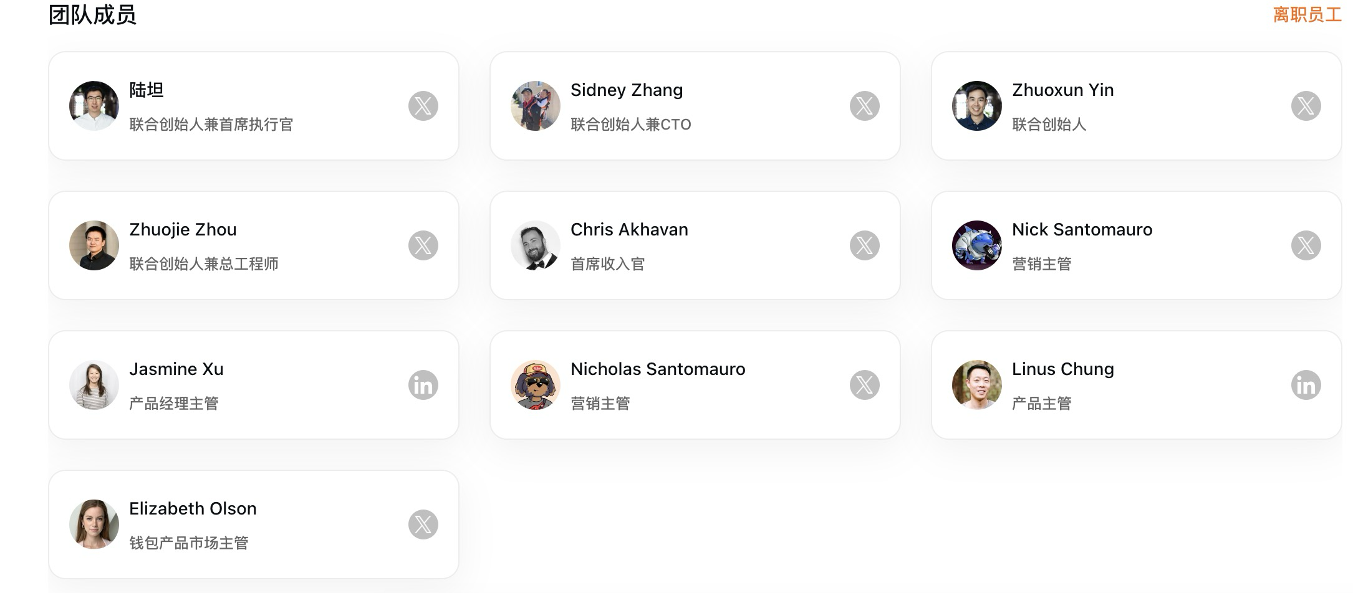Click Elizabeth Olson's avatar photo

tap(94, 524)
